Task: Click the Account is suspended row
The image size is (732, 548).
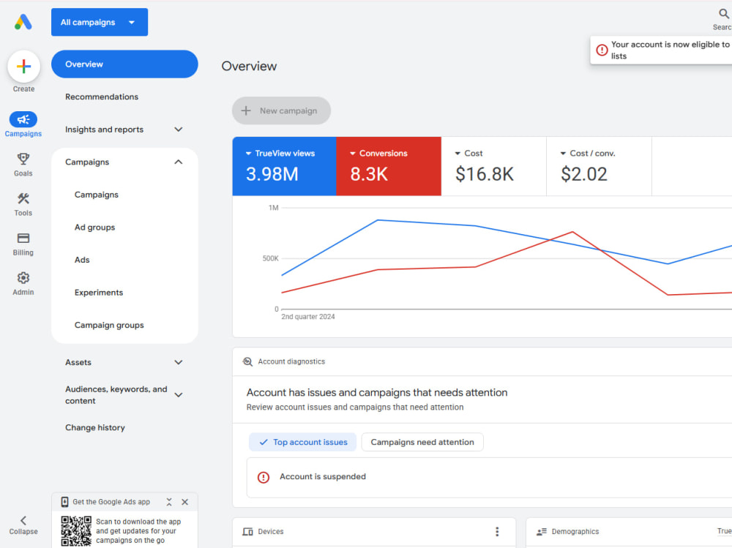Action: 489,477
